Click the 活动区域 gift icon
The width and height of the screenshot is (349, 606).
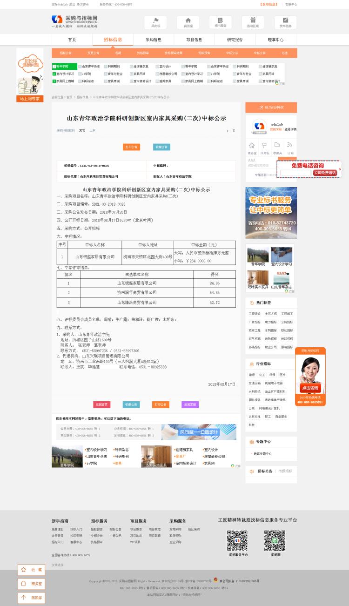click(x=253, y=22)
